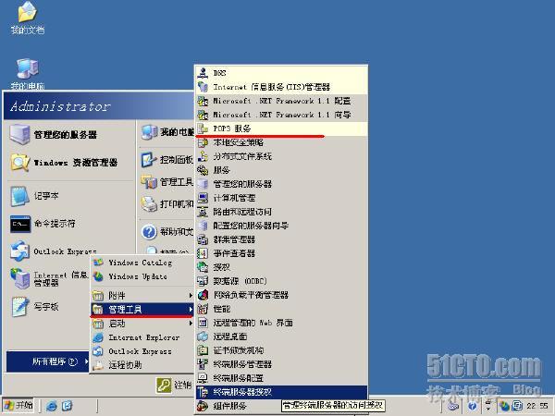The width and height of the screenshot is (555, 416).
Task: Open POP3 服务 from the menu
Action: [x=281, y=128]
